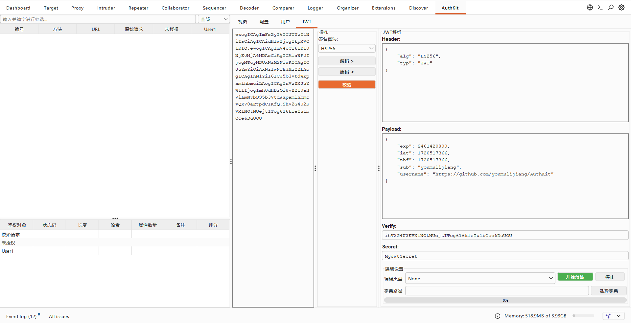This screenshot has height=323, width=631.
Task: Select the JWT sub-tab
Action: point(307,22)
